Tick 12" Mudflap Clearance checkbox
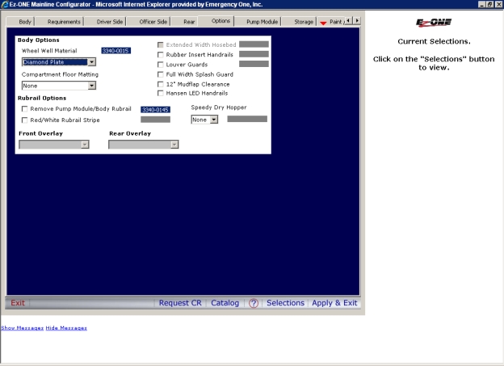The height and width of the screenshot is (366, 504). 161,84
